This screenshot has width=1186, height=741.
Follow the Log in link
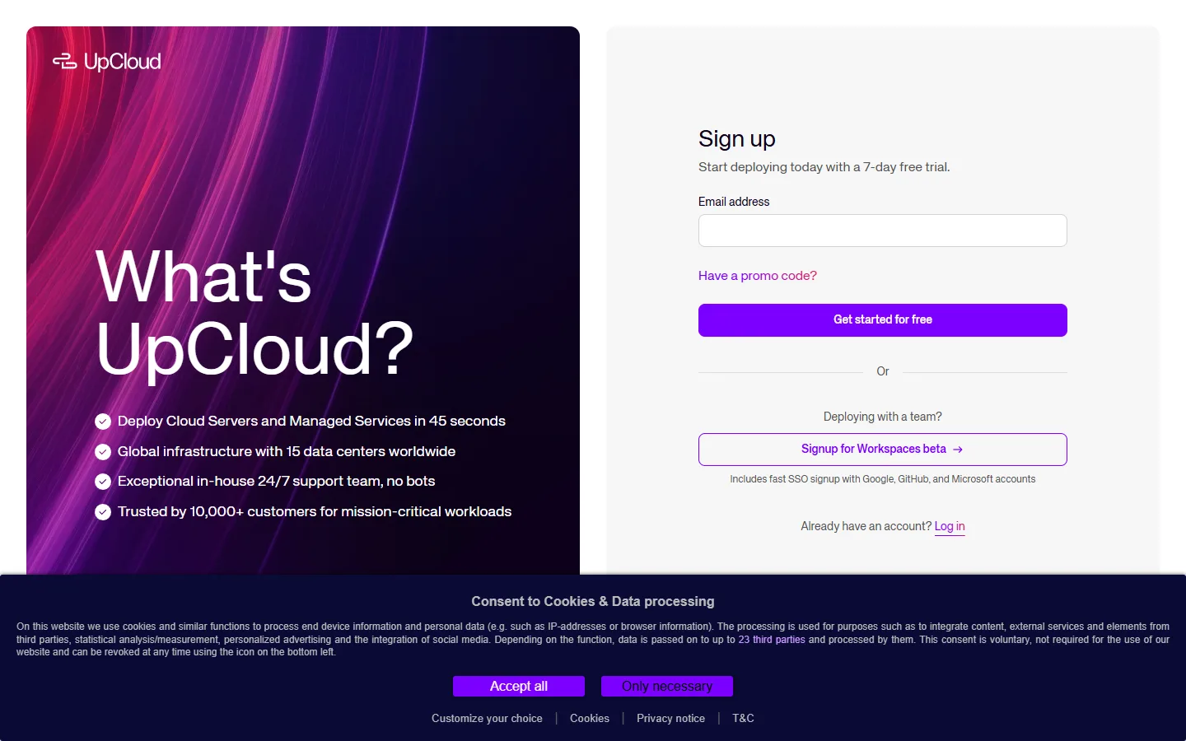tap(950, 526)
